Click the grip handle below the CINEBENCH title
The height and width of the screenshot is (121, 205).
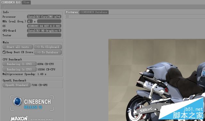pos(3,7)
